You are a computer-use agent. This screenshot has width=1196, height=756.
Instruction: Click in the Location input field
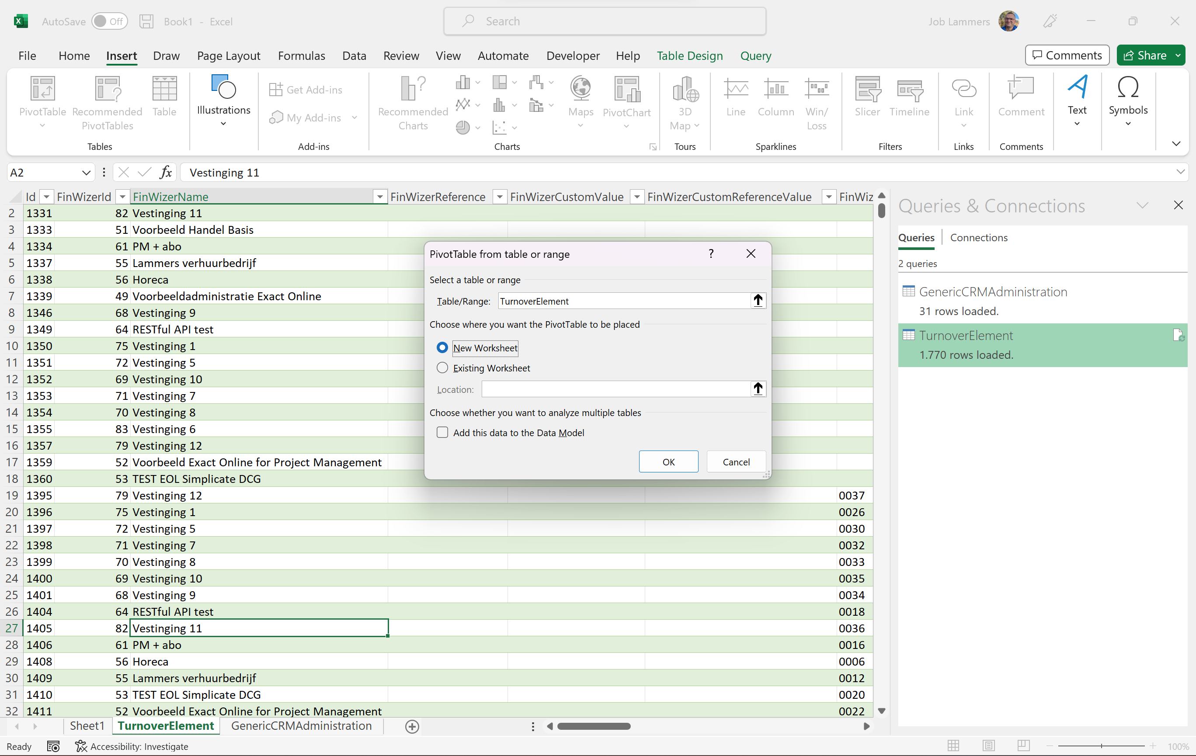pyautogui.click(x=615, y=389)
